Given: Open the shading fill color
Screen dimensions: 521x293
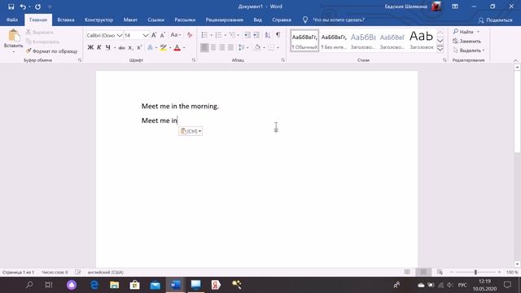Looking at the screenshot, I should pyautogui.click(x=257, y=47).
